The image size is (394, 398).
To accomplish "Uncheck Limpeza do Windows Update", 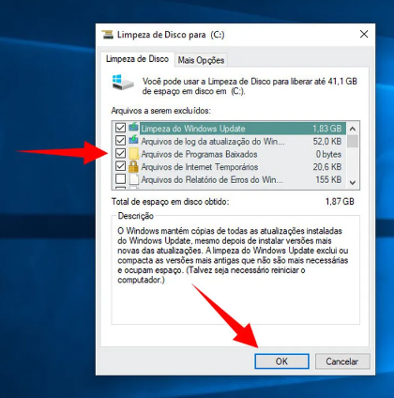I will click(120, 128).
